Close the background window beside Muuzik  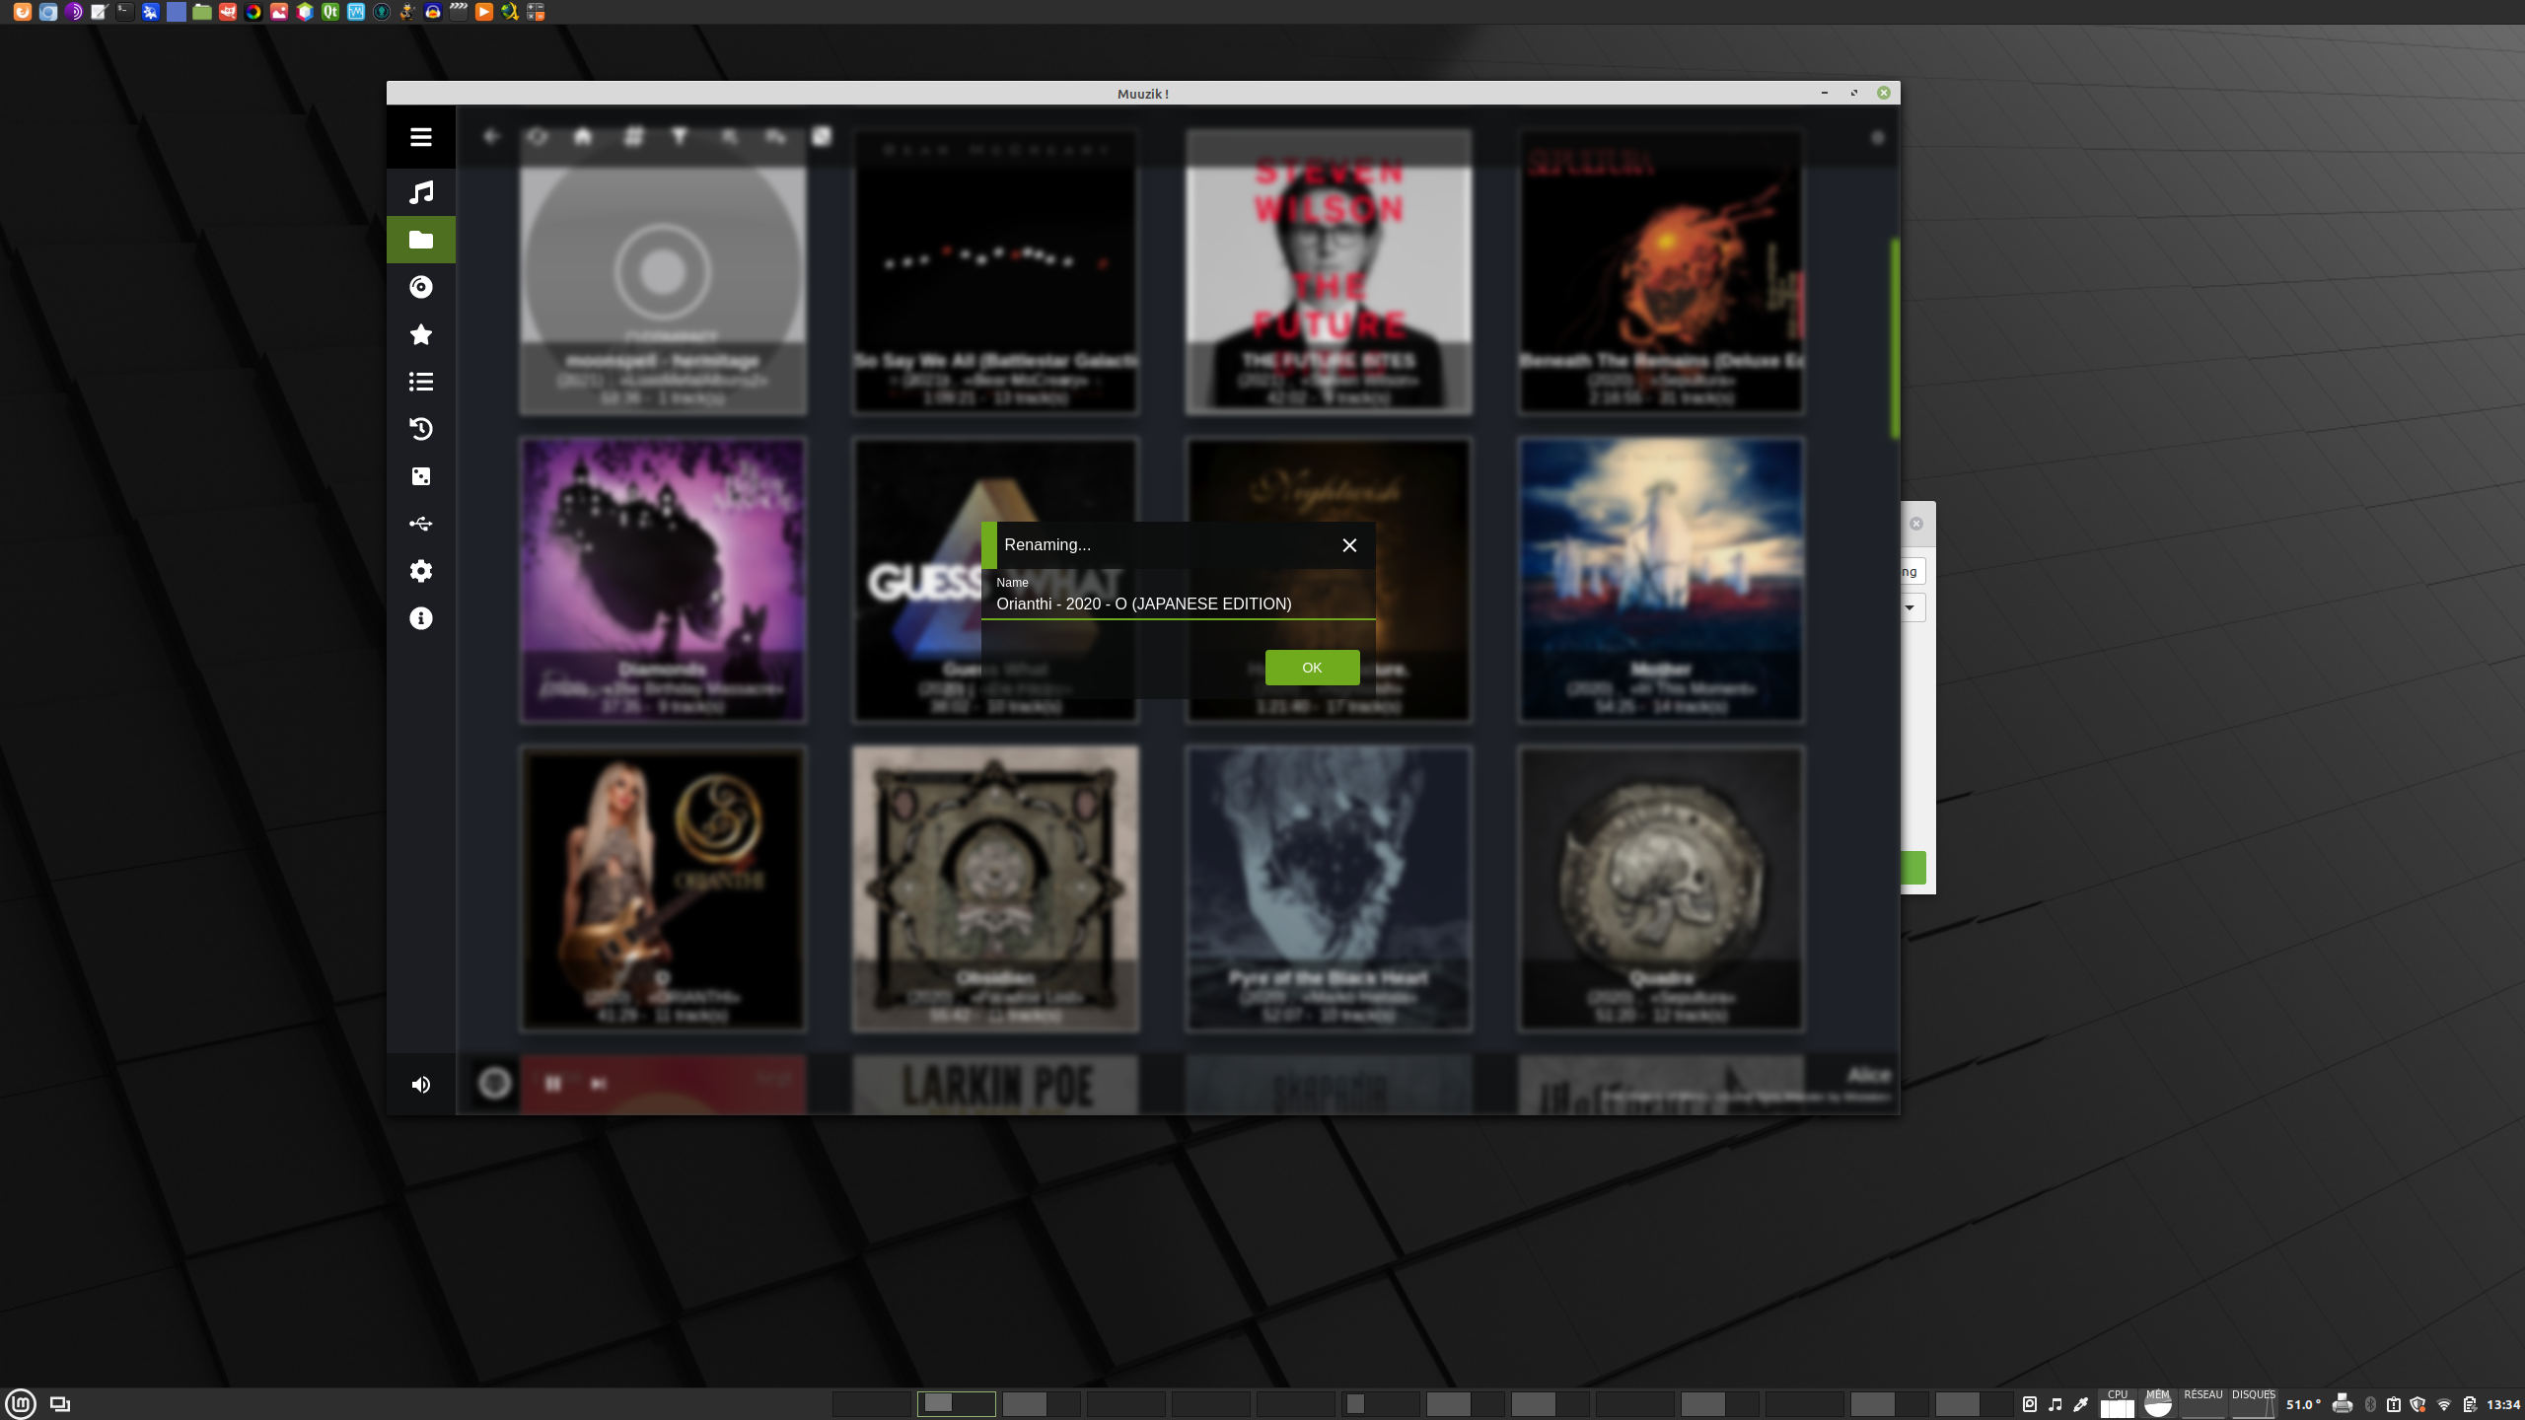pyautogui.click(x=1916, y=524)
